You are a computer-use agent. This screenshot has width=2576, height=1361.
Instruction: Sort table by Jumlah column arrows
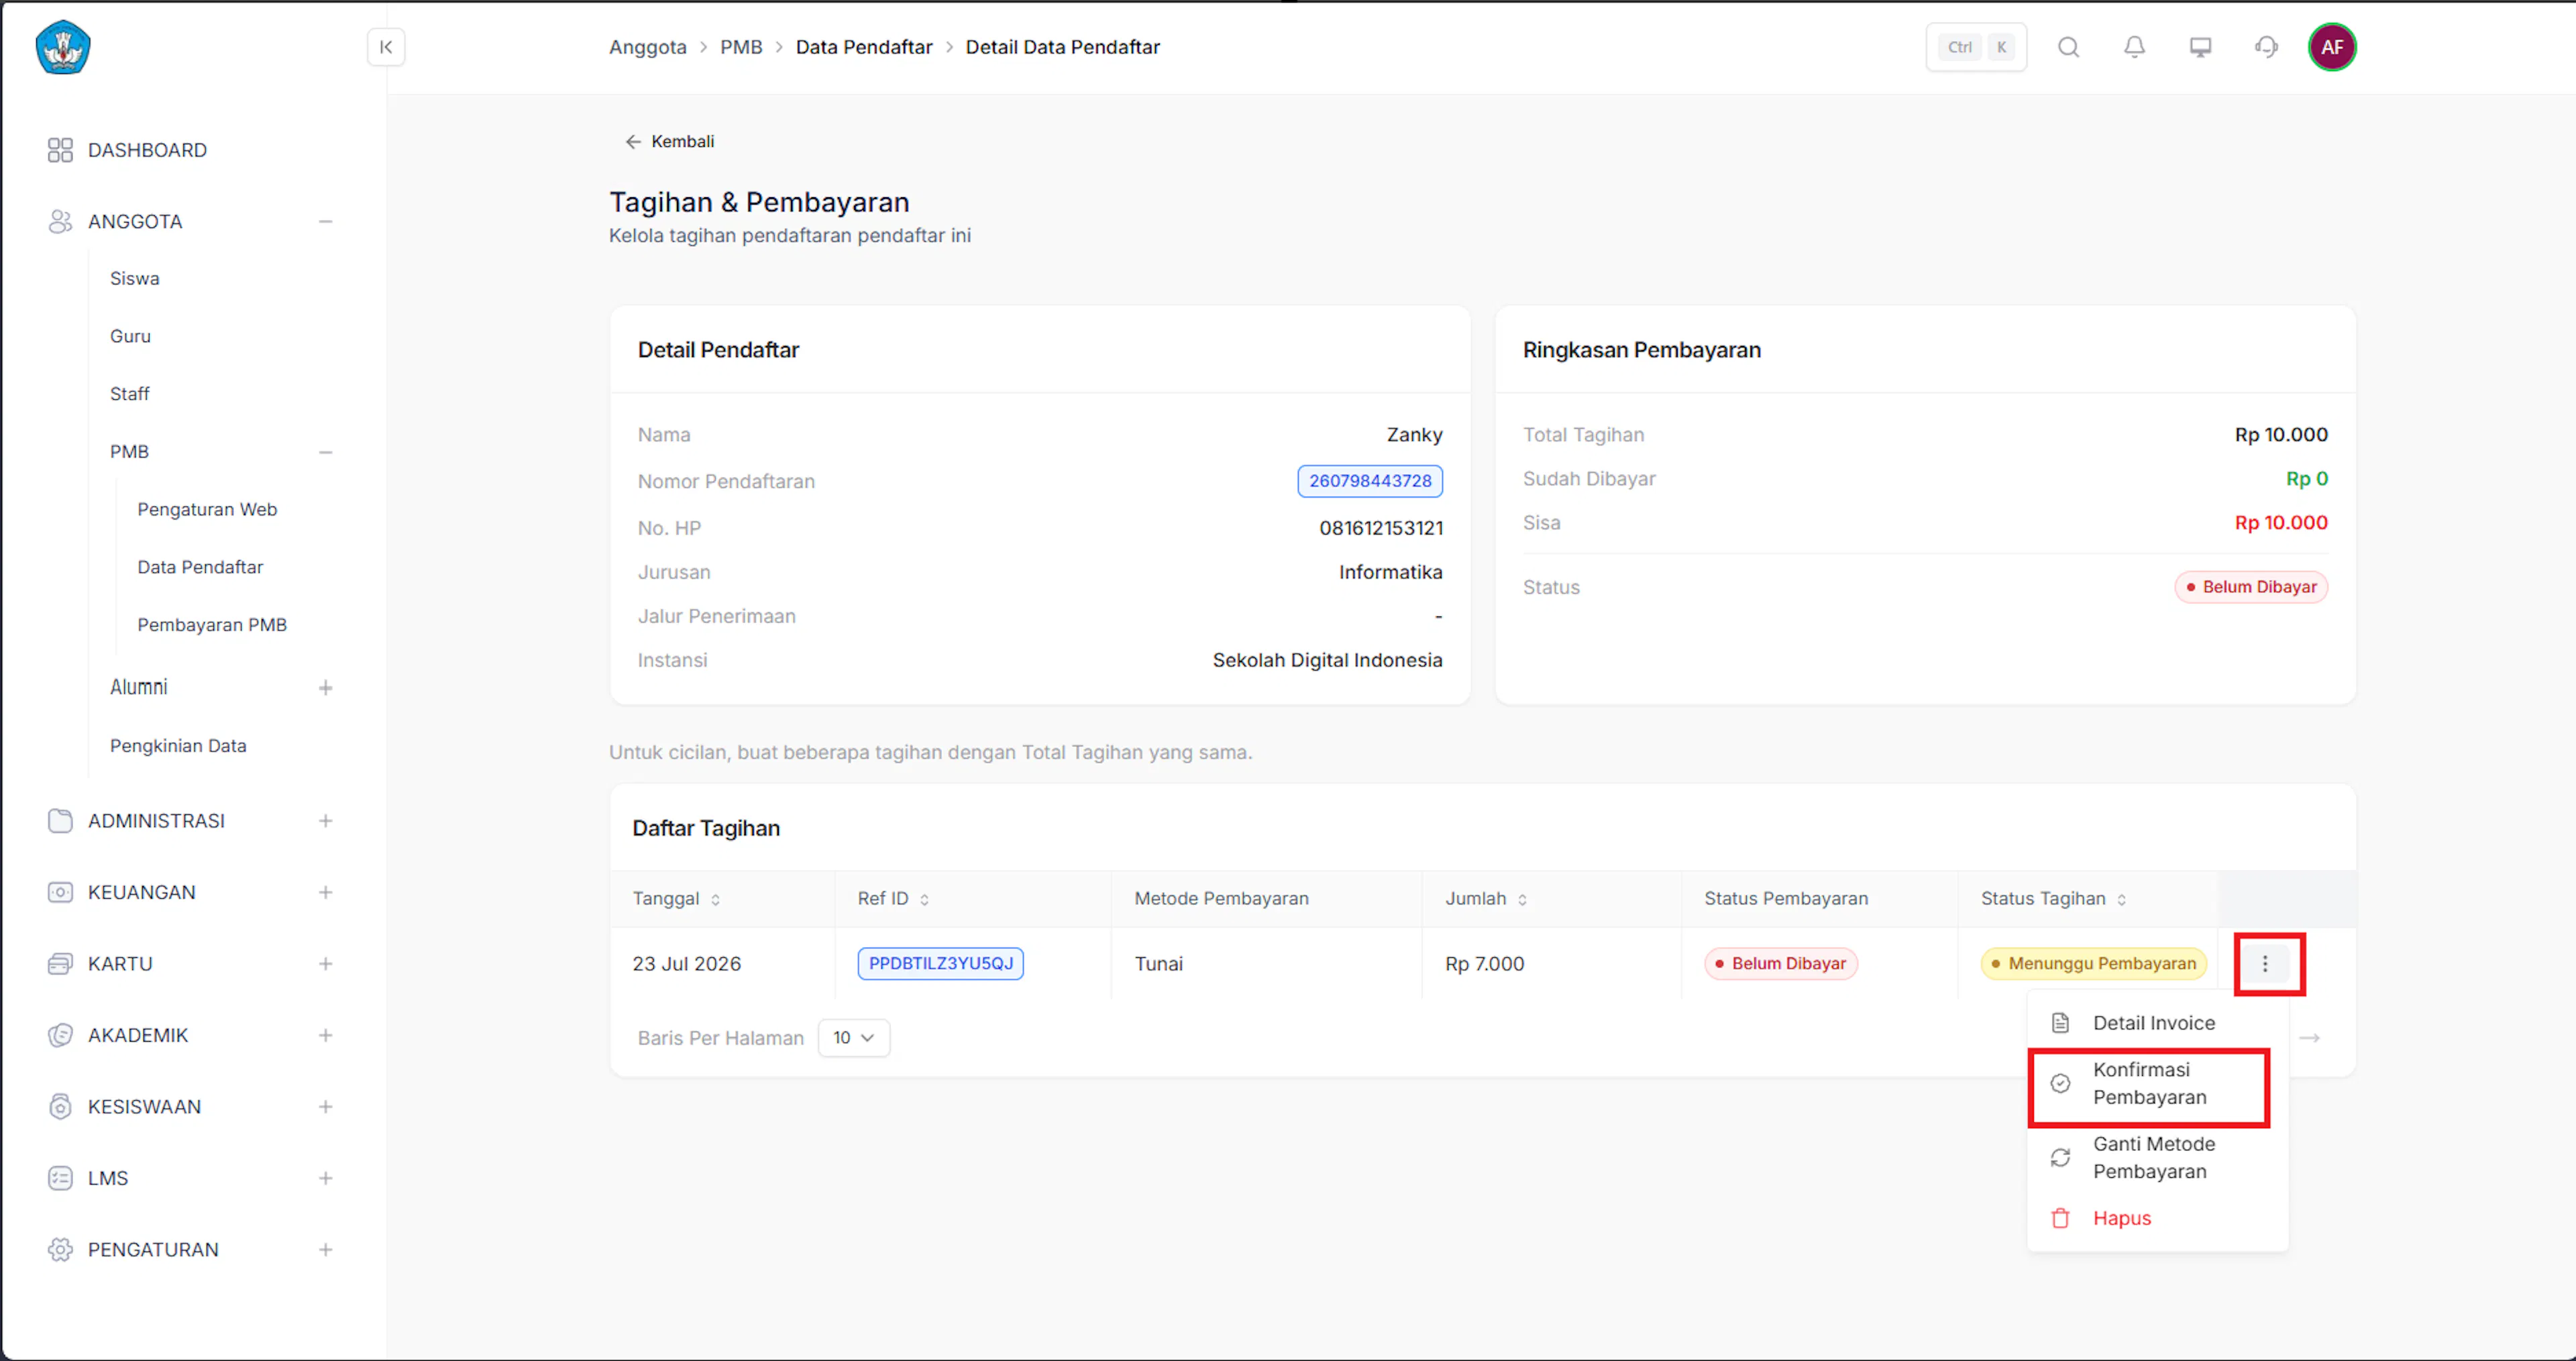coord(1523,900)
